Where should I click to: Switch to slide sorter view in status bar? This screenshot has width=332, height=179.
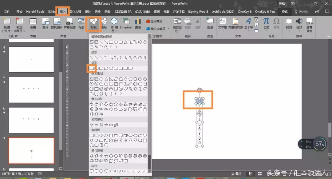coord(260,174)
